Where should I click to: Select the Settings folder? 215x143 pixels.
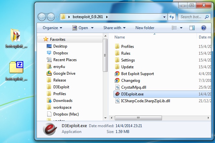click(128, 60)
